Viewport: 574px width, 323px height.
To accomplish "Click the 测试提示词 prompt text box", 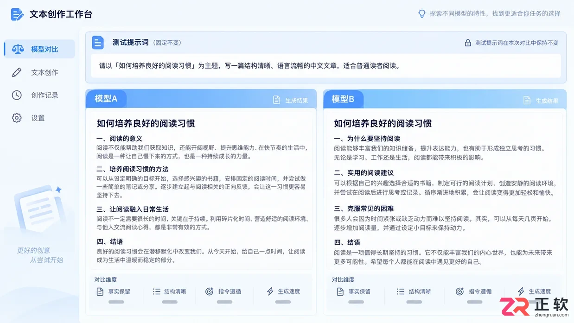I will (x=326, y=65).
